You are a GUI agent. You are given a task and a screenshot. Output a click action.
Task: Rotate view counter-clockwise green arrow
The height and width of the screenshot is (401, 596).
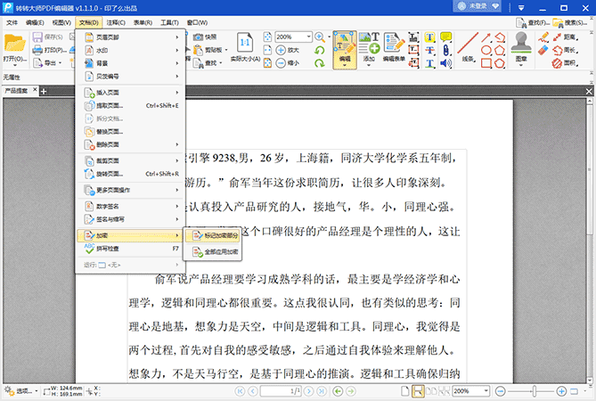point(320,50)
